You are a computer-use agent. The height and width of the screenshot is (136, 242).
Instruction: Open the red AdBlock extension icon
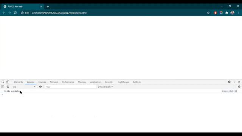click(215, 13)
